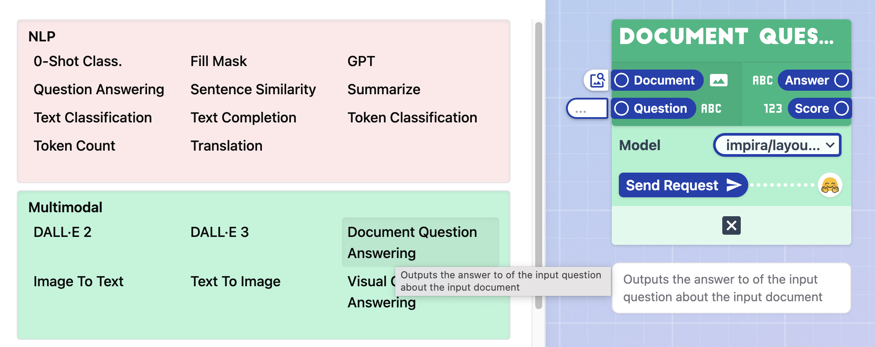Toggle the Answer output port circle
This screenshot has height=347, width=875.
point(841,81)
